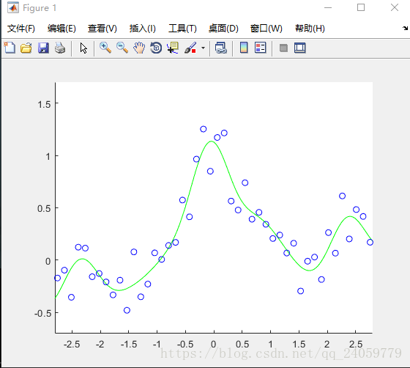Save the figure with the floppy disk icon
Viewport: 410px width, 368px height.
[x=43, y=48]
